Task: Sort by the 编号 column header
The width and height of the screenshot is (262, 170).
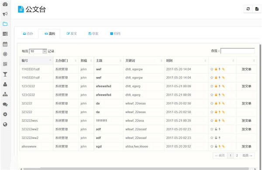Action: click(36, 60)
